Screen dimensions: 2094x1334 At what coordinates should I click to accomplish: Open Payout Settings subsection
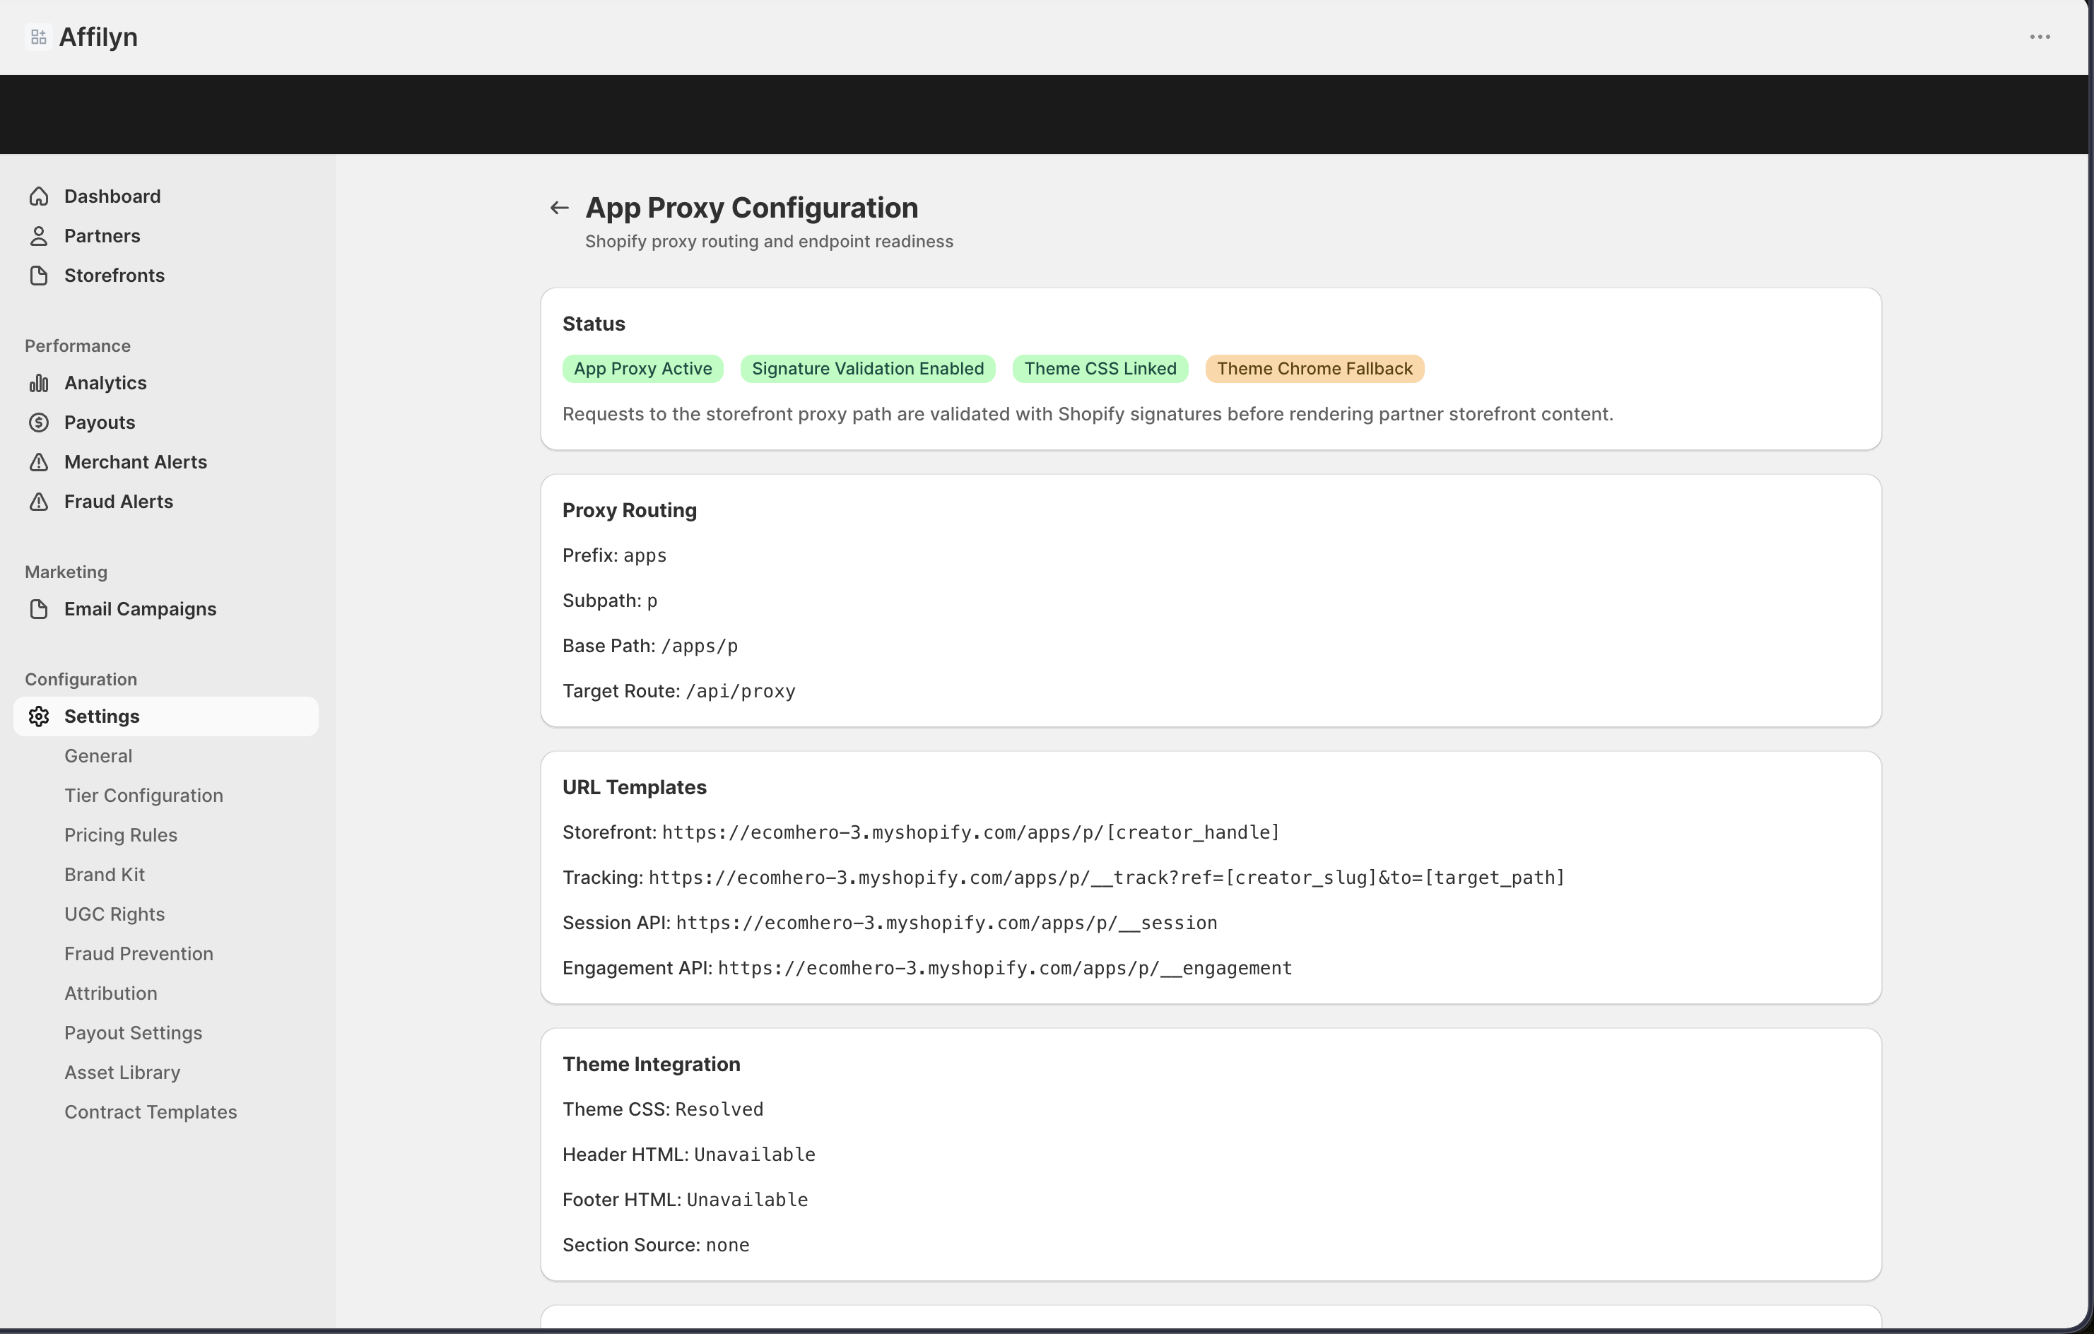tap(133, 1033)
